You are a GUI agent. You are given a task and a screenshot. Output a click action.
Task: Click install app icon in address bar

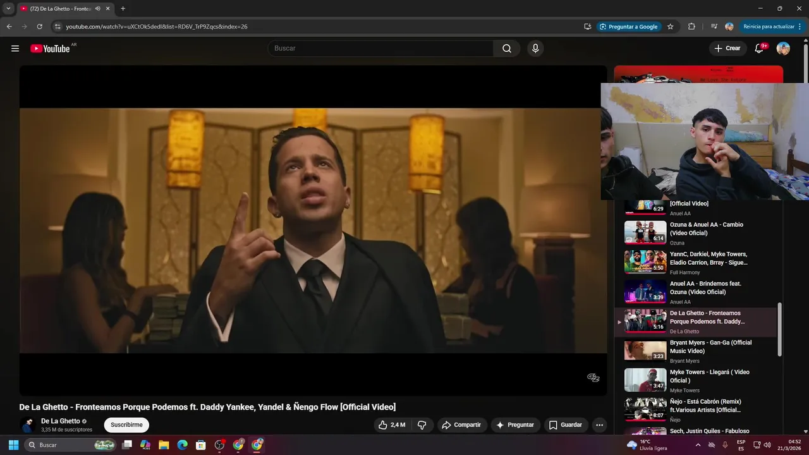tap(588, 27)
